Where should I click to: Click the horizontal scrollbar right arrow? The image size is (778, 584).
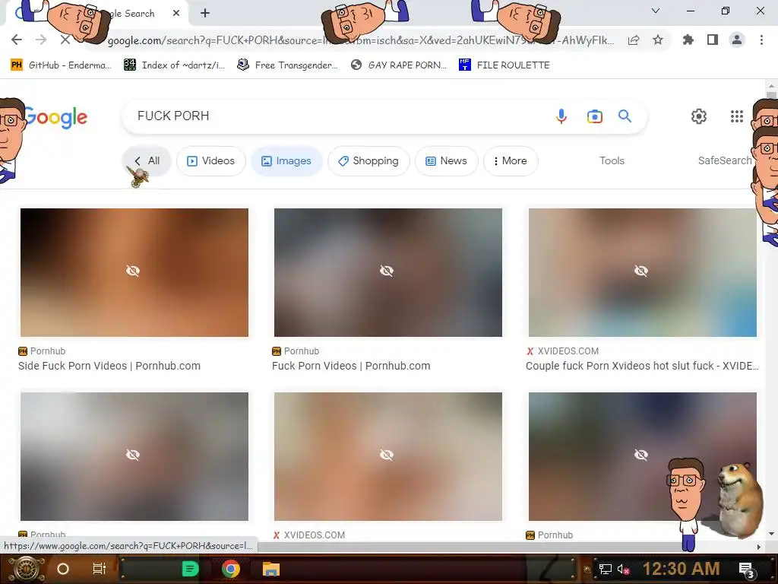(759, 547)
